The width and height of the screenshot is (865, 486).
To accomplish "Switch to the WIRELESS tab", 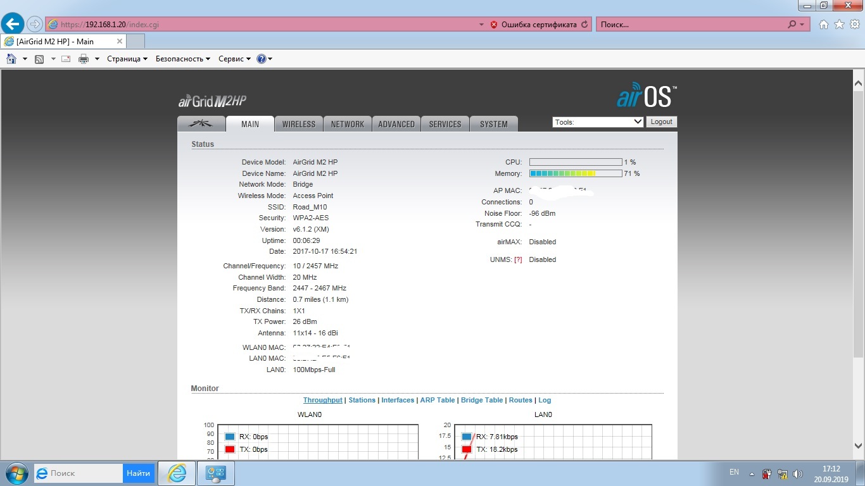I will (299, 124).
